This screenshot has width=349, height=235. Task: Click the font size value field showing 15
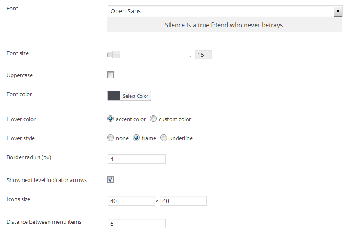coord(203,54)
